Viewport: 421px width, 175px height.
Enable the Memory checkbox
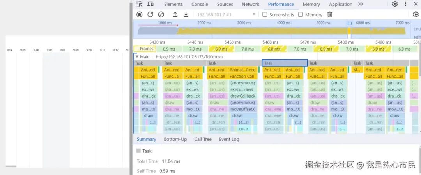pos(301,14)
